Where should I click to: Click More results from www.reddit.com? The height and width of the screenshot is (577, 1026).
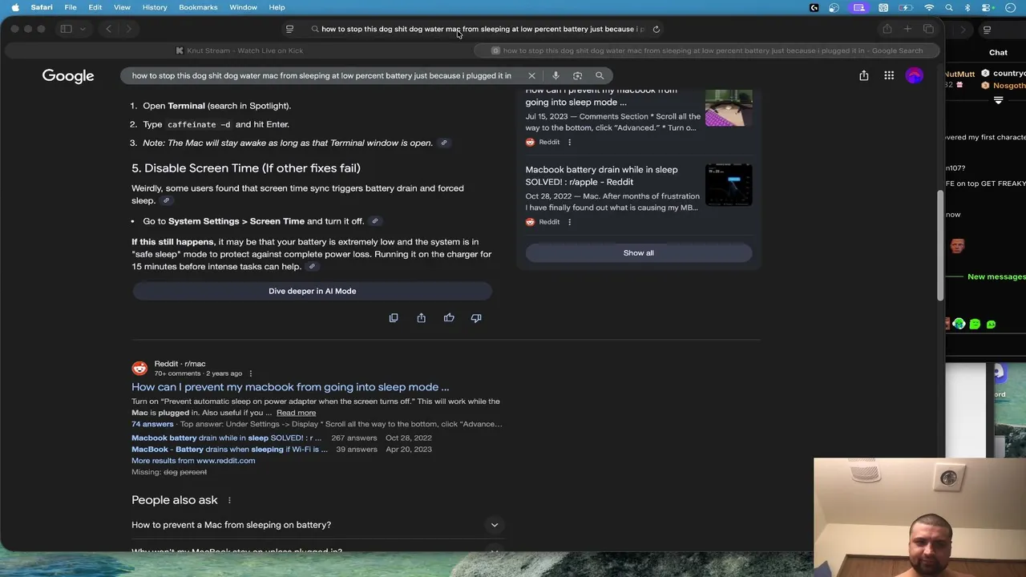(193, 461)
